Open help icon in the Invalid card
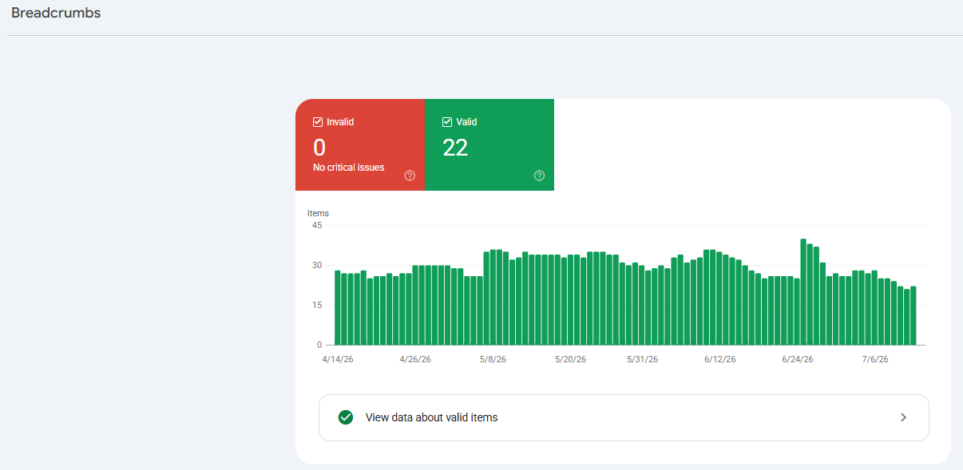This screenshot has width=963, height=470. click(410, 176)
